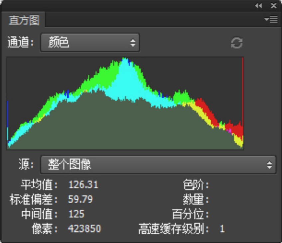The height and width of the screenshot is (243, 282).
Task: Open the histogram panel flyout menu
Action: (271, 20)
